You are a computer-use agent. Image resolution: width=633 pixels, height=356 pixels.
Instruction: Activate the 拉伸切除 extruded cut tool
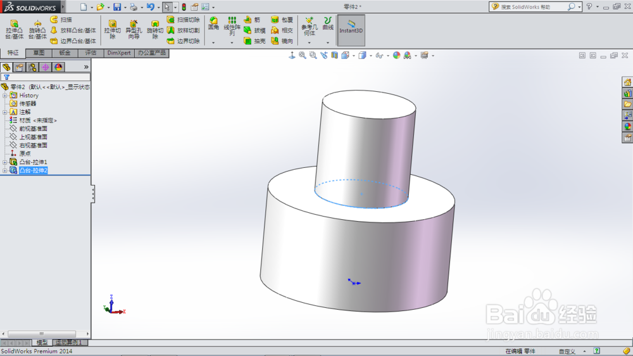coord(112,30)
